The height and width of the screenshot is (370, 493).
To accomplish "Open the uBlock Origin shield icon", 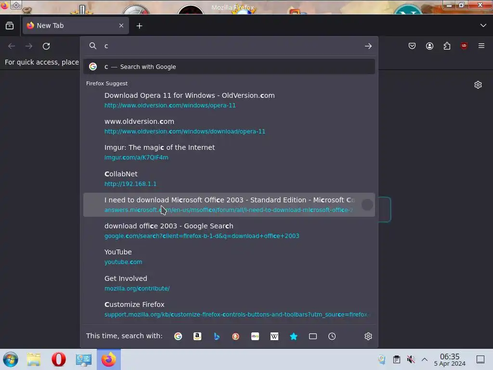I will point(464,46).
